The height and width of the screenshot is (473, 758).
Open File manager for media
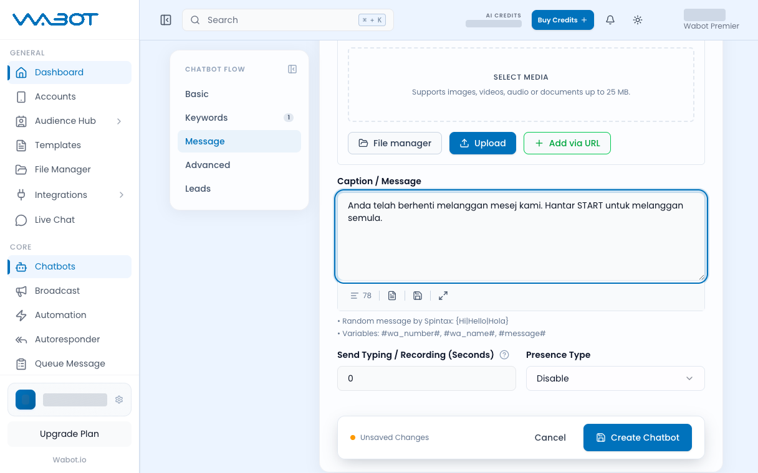395,143
